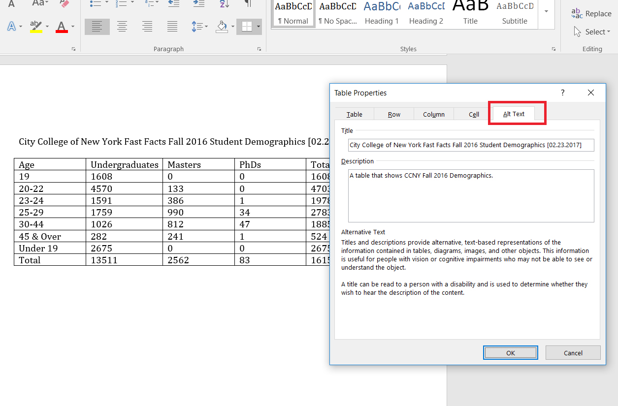Image resolution: width=618 pixels, height=406 pixels.
Task: Expand the highlight color dropdown arrow
Action: pyautogui.click(x=47, y=27)
